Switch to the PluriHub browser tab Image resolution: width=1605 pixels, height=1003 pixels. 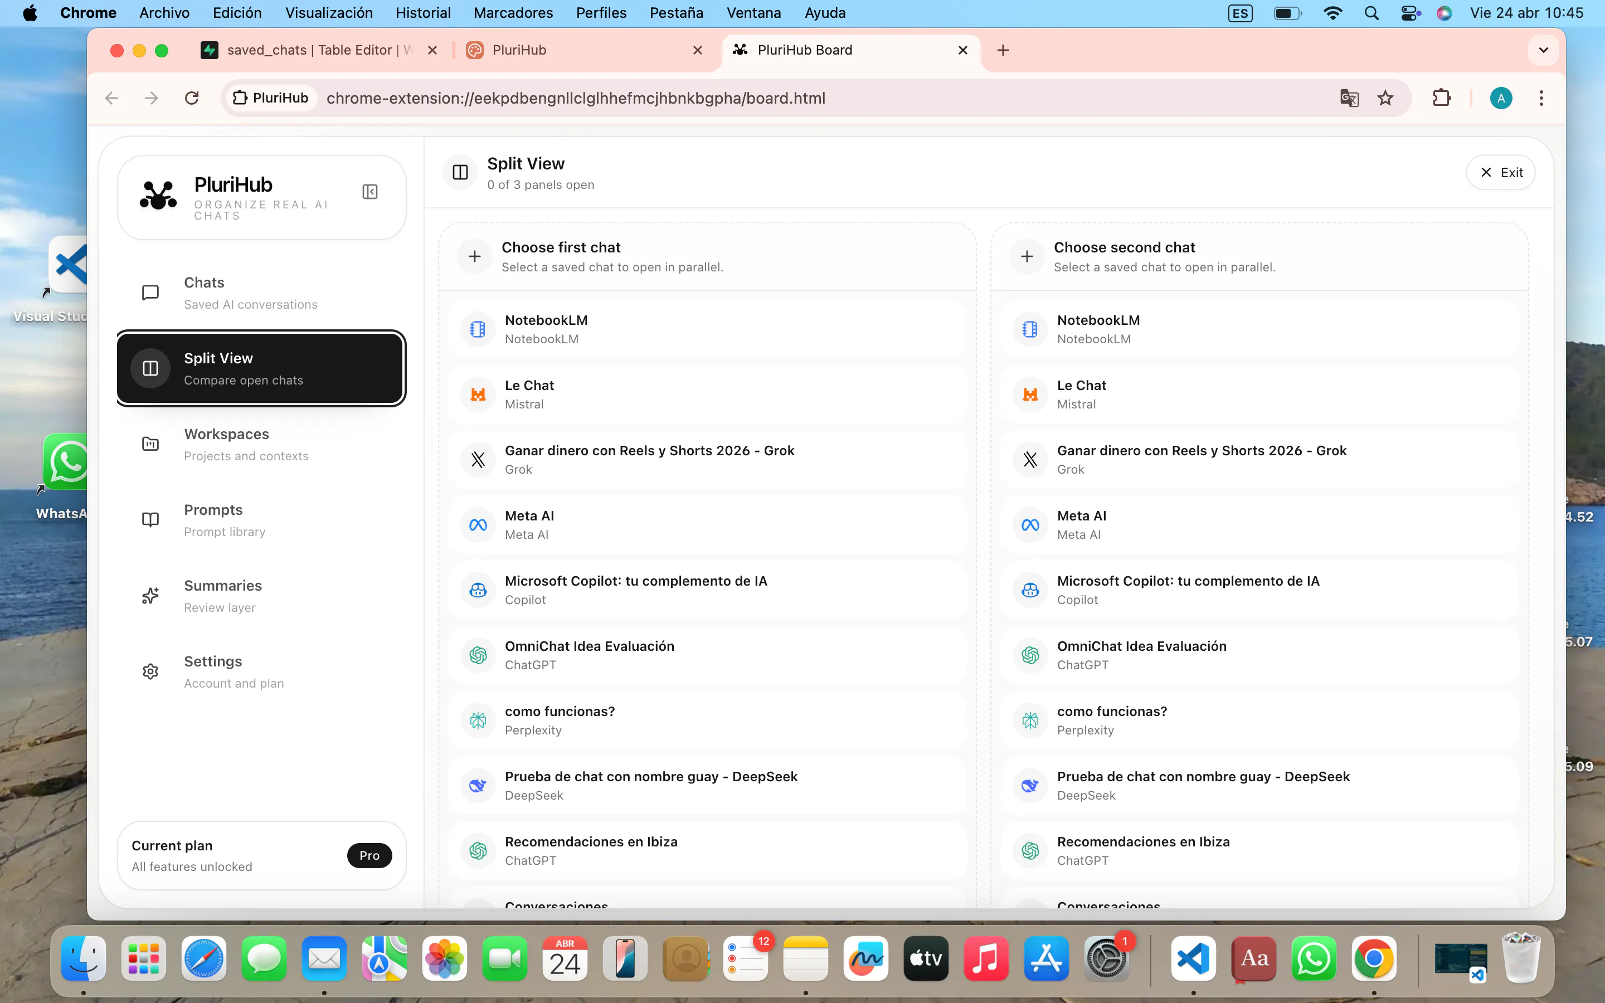click(584, 50)
